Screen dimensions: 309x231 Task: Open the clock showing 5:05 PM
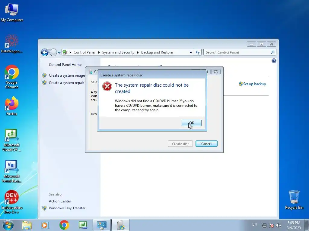point(294,225)
